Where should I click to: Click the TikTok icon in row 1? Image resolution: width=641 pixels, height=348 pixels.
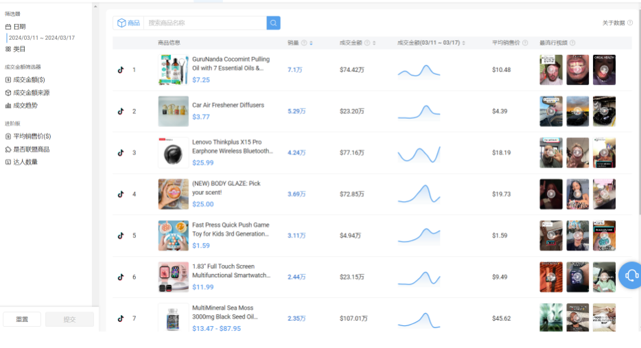(x=121, y=70)
